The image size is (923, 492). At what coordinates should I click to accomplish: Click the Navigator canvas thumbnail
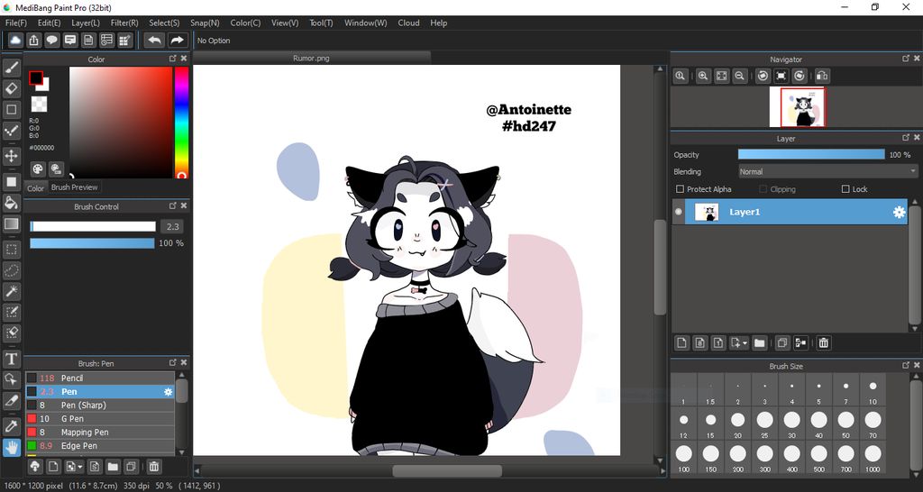coord(798,107)
